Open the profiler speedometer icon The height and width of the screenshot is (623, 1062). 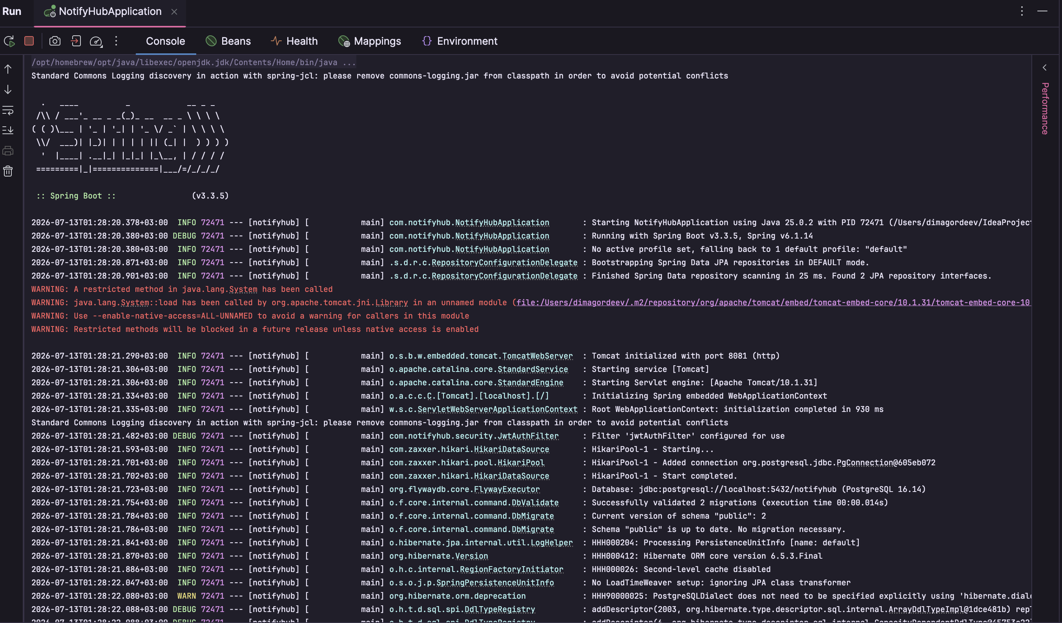pos(96,41)
